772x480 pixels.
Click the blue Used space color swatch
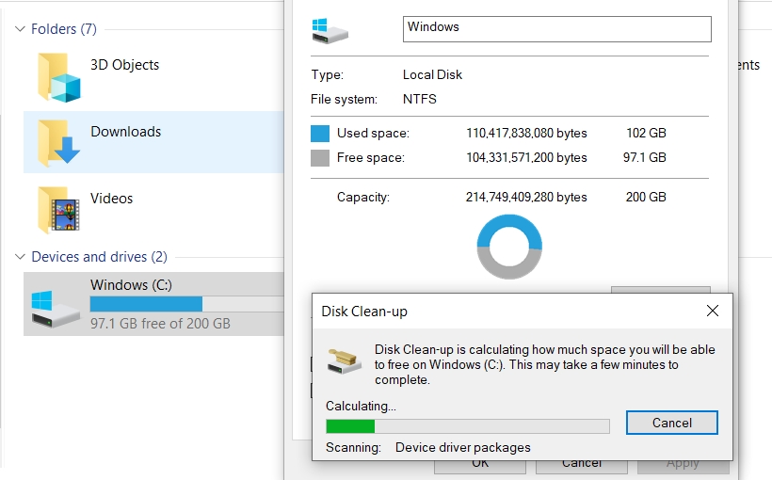click(x=320, y=134)
